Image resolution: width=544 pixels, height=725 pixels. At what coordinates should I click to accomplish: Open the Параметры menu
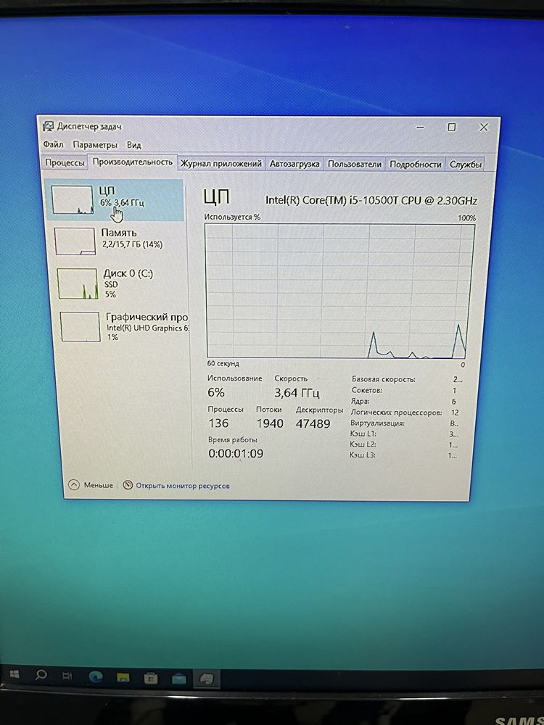pyautogui.click(x=95, y=145)
